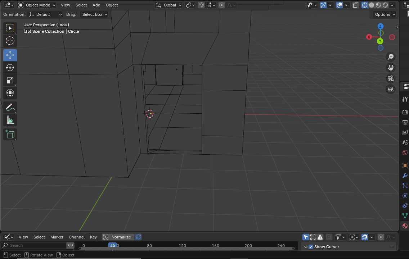Open the Render properties tab

[405, 112]
